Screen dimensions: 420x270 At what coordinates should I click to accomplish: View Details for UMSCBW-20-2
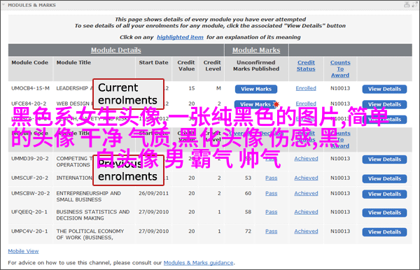coord(384,194)
